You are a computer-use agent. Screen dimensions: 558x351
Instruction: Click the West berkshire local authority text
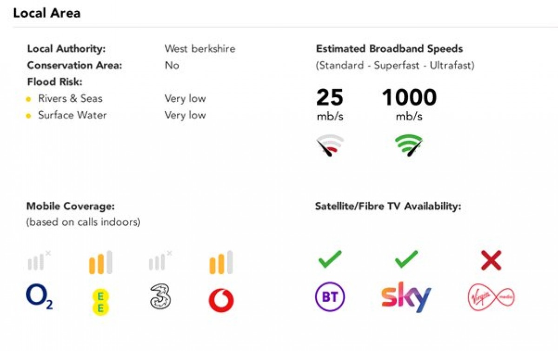click(x=200, y=49)
